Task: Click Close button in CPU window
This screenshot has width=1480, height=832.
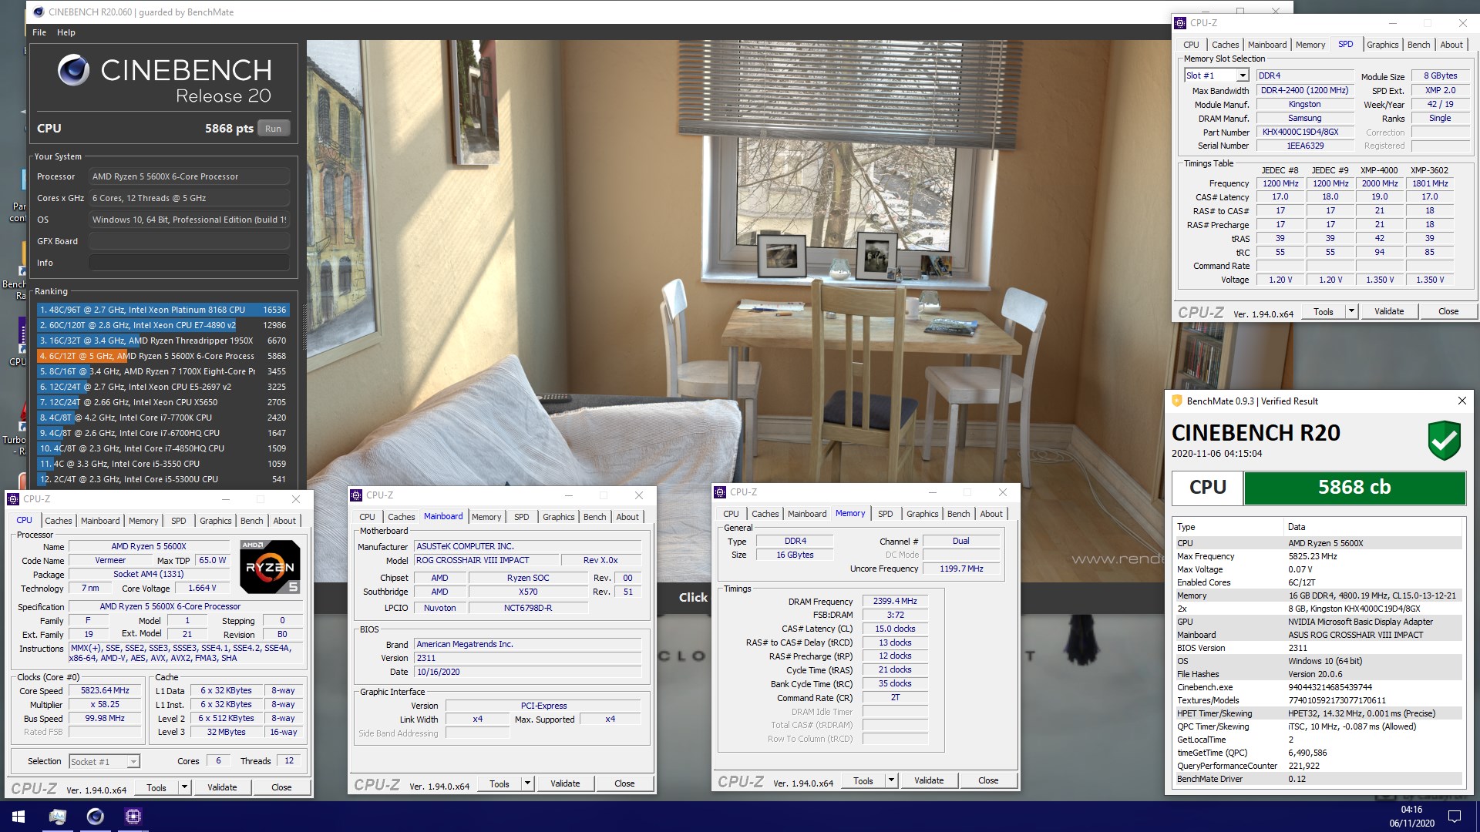Action: (x=281, y=787)
